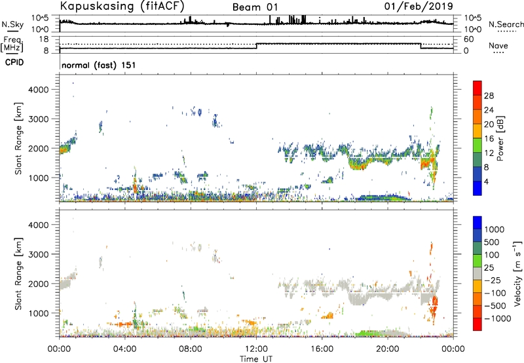Image resolution: width=524 pixels, height=363 pixels.
Task: Click the N.Search legend label
Action: point(506,24)
